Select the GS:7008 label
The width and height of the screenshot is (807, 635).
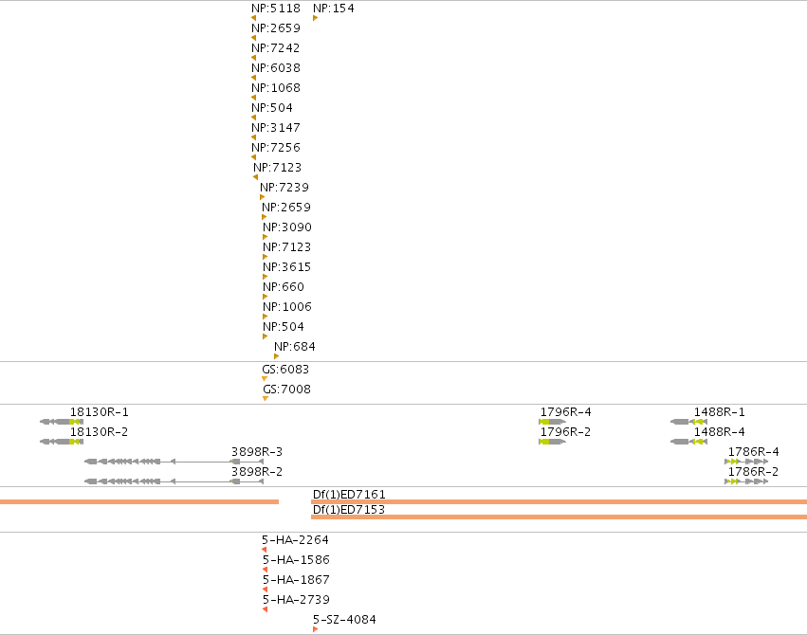(x=287, y=390)
